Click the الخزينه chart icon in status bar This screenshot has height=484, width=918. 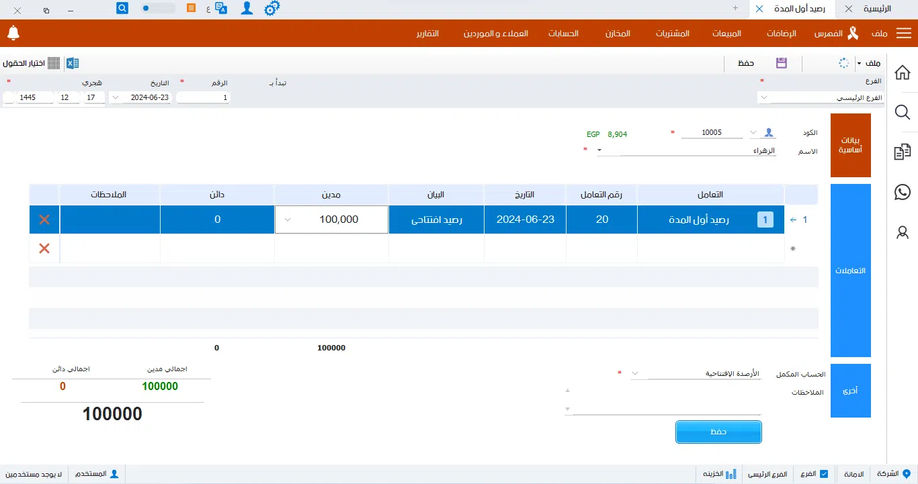click(x=731, y=474)
